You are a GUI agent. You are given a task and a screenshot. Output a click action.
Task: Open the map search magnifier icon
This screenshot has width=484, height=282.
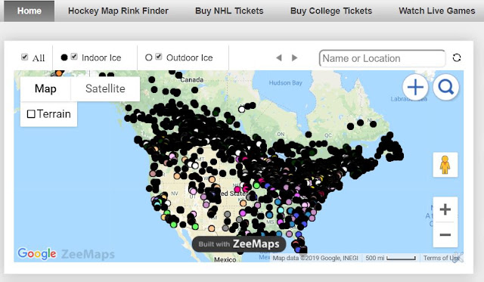coord(445,87)
